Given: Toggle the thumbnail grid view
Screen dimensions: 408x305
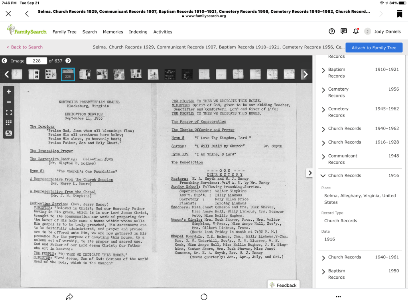Looking at the screenshot, I should [x=9, y=123].
